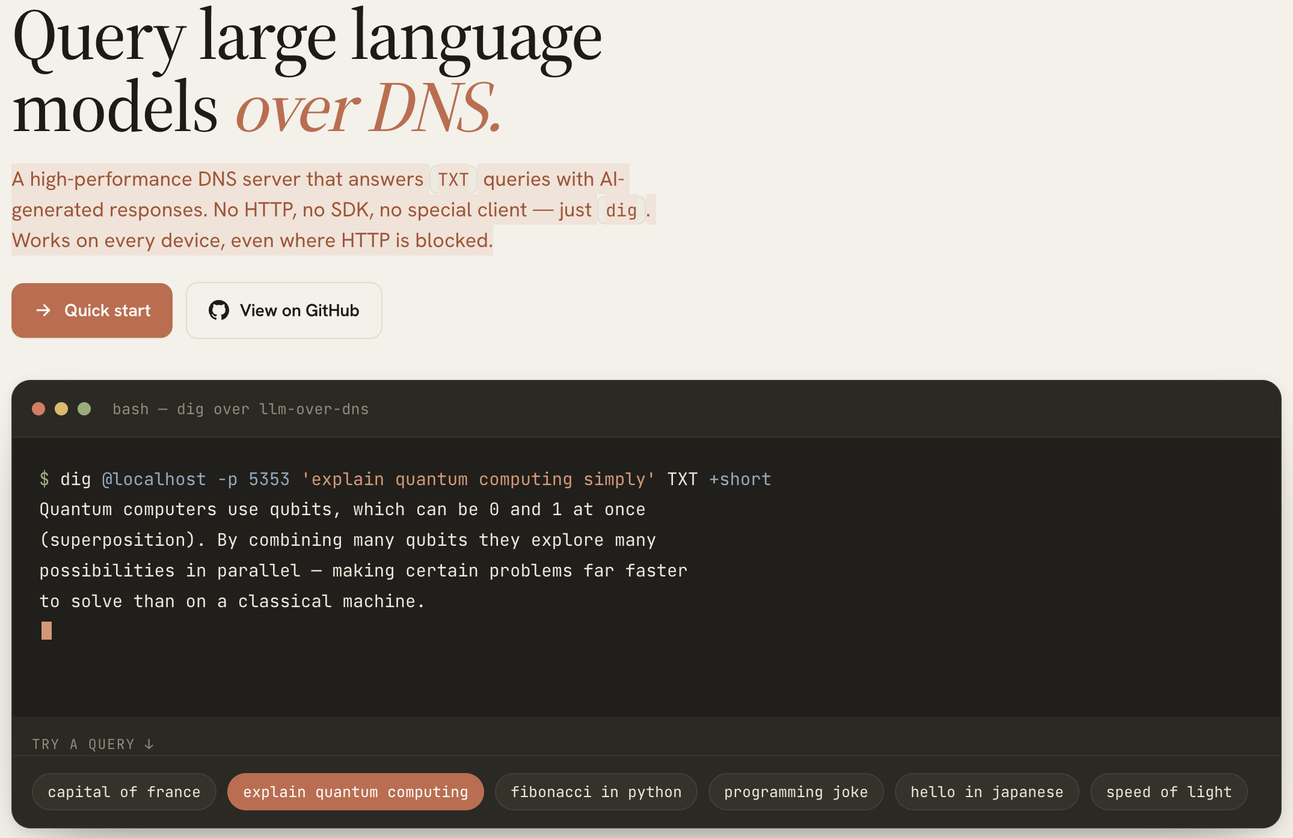Select the 'explain quantum computing' query chip
Screen dimensions: 1293x838
[x=355, y=792]
